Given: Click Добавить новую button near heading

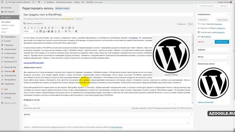Looking at the screenshot, I should pyautogui.click(x=62, y=8).
